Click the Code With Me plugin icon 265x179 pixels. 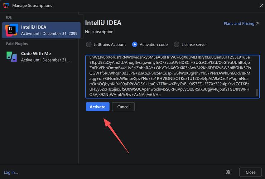point(12,57)
